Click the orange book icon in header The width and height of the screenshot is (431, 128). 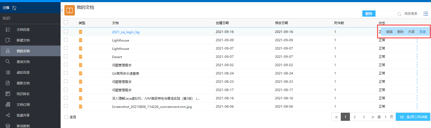(69, 10)
